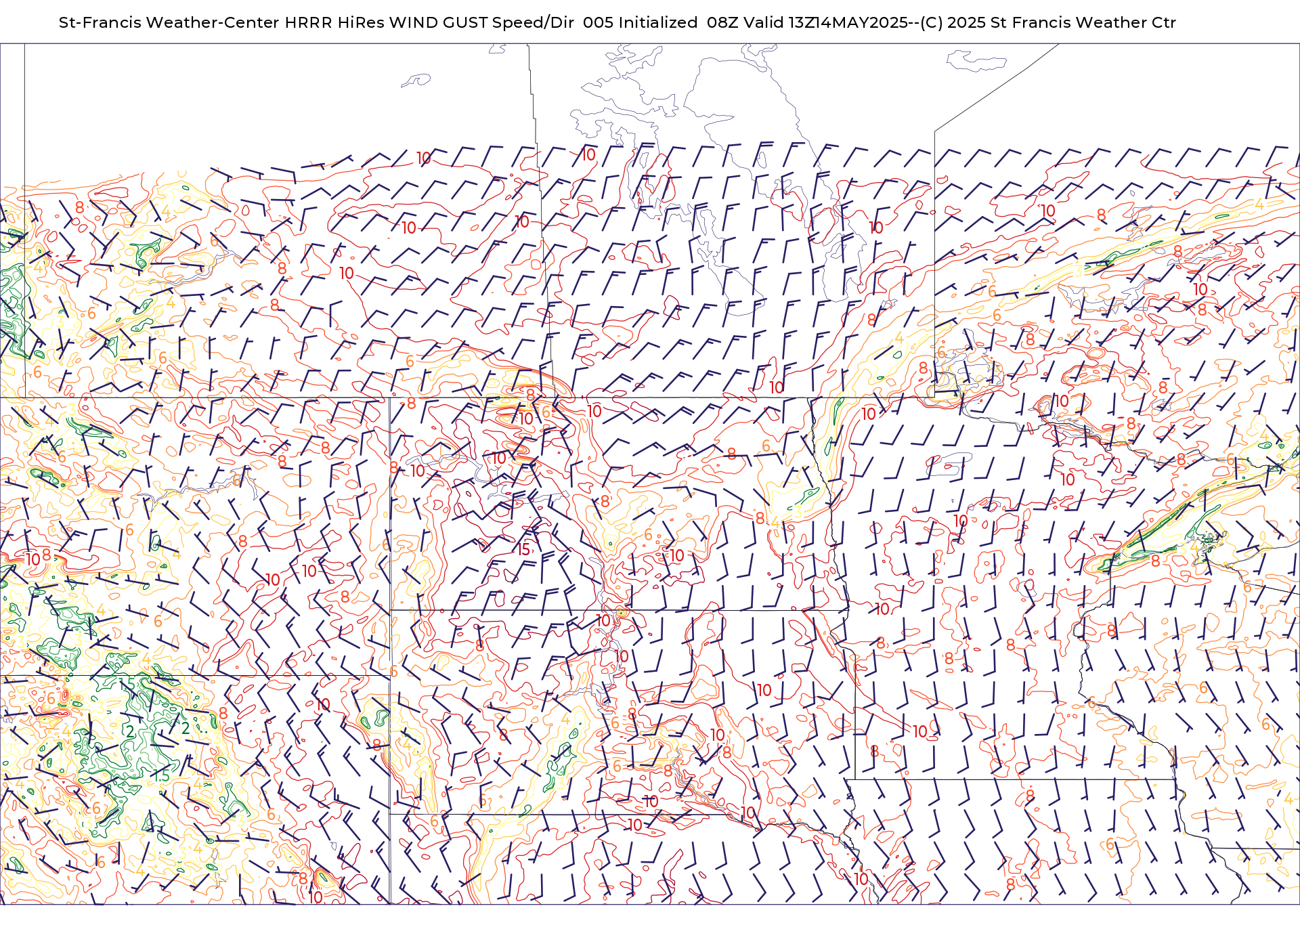Click the "HRRR HiRes WIND GUST Speed/Dir" title text

point(429,22)
